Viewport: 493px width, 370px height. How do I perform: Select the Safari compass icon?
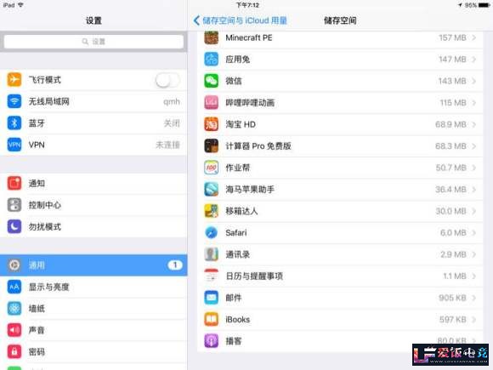212,233
